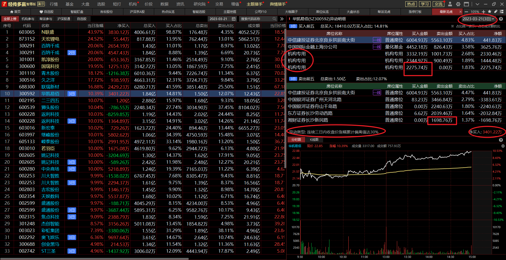Select the 自选股 filter in list toolbar
Screen dimensions: 506x260
(82, 19)
